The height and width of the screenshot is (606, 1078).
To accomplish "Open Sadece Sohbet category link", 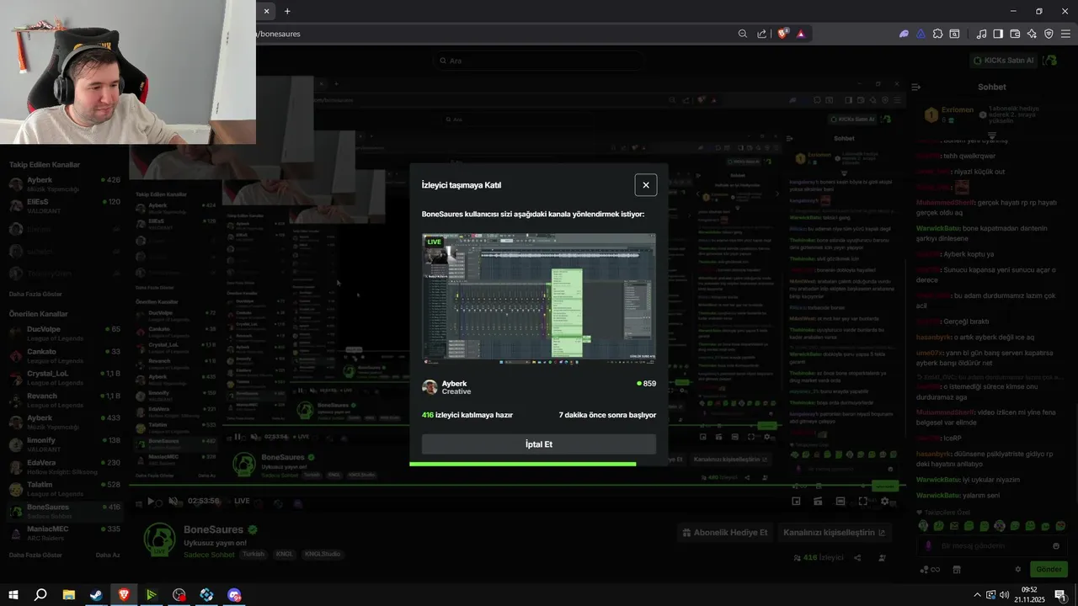I will pos(209,555).
